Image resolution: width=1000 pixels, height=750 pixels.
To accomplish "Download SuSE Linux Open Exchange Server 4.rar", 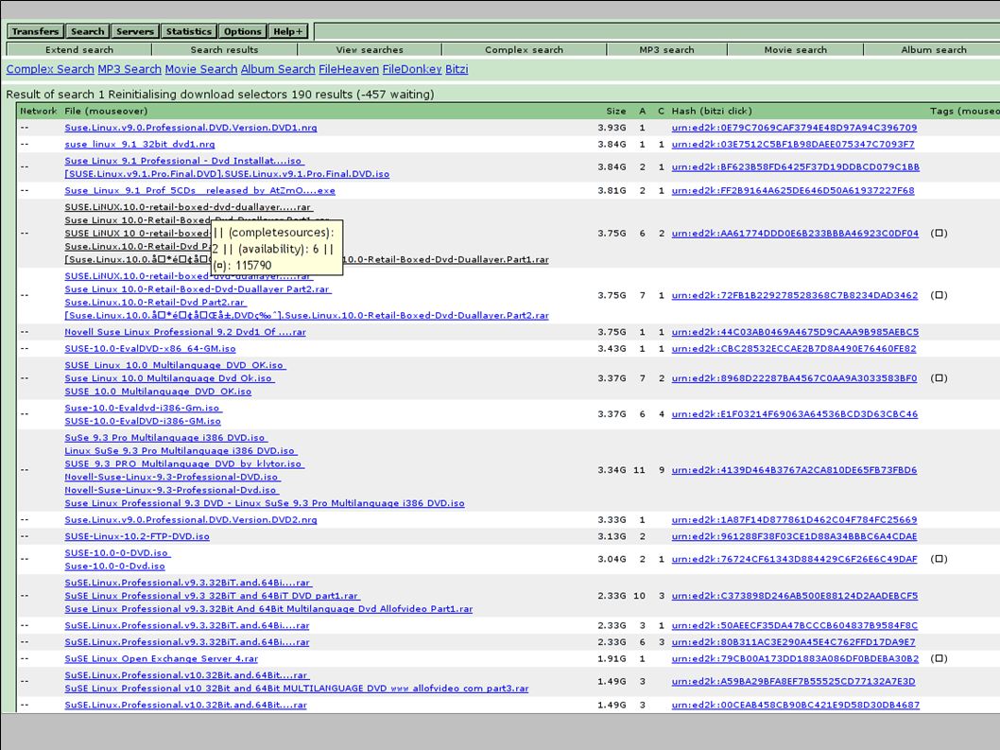I will click(162, 658).
